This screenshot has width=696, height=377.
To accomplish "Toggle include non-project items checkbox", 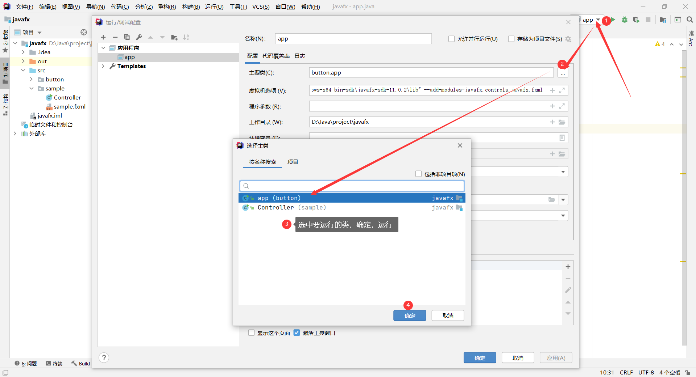I will point(418,174).
